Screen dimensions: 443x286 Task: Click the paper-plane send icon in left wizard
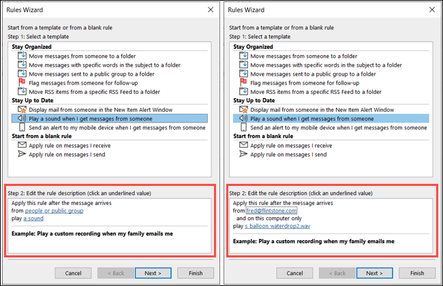click(22, 154)
